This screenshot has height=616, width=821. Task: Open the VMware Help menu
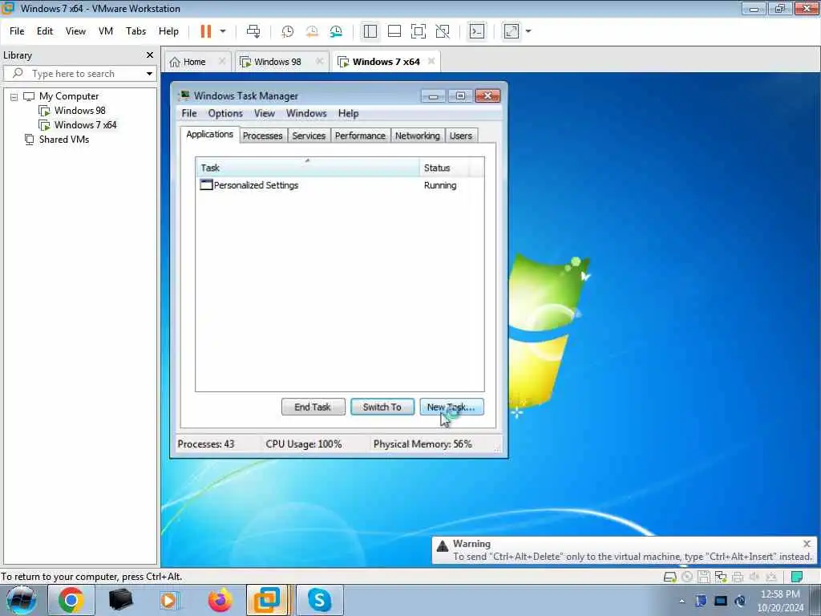tap(168, 31)
